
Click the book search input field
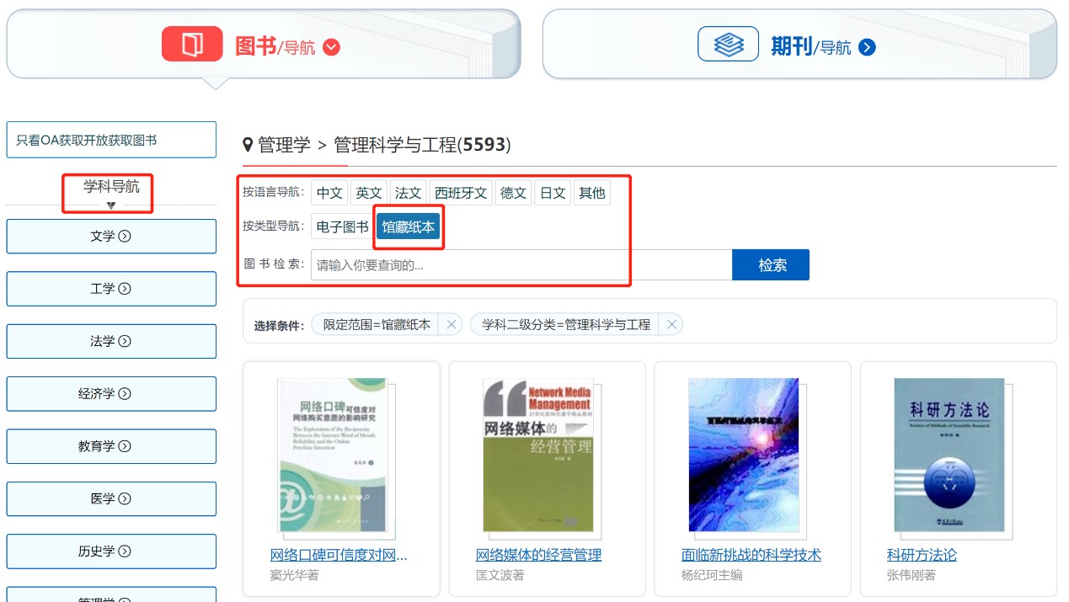[521, 265]
